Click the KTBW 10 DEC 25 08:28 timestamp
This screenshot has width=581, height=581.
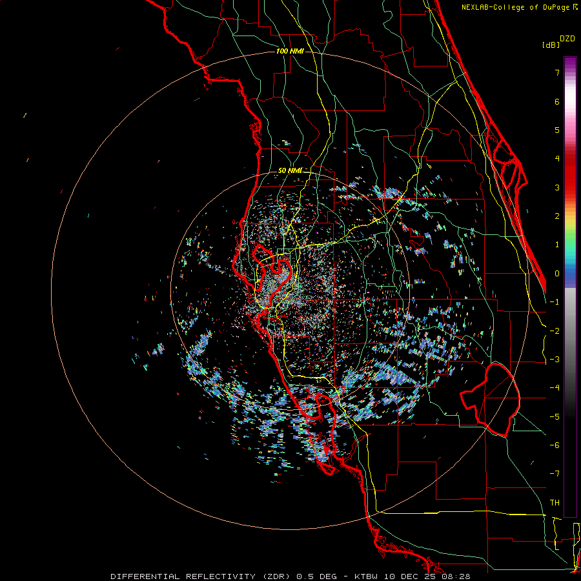point(413,576)
